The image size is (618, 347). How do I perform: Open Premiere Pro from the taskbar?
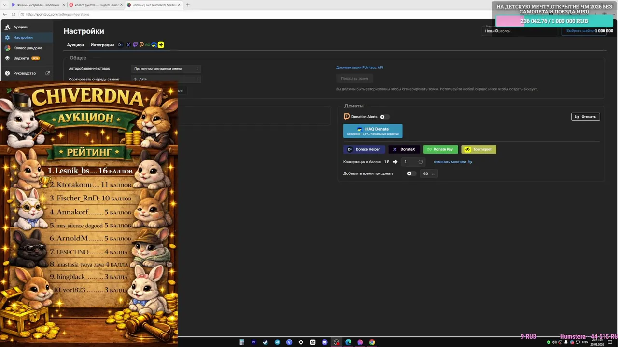point(253,342)
